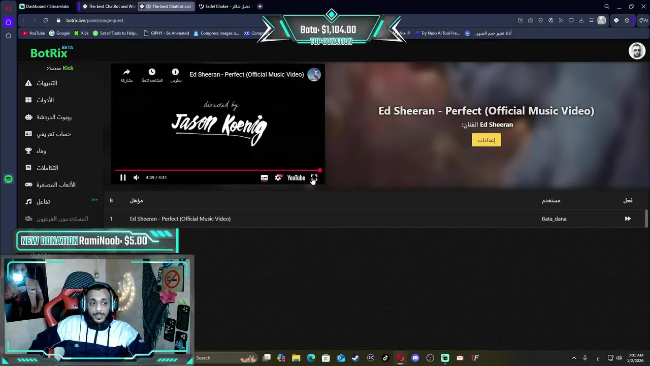Open the Ed Sheeran channel avatar
The width and height of the screenshot is (650, 366).
314,74
